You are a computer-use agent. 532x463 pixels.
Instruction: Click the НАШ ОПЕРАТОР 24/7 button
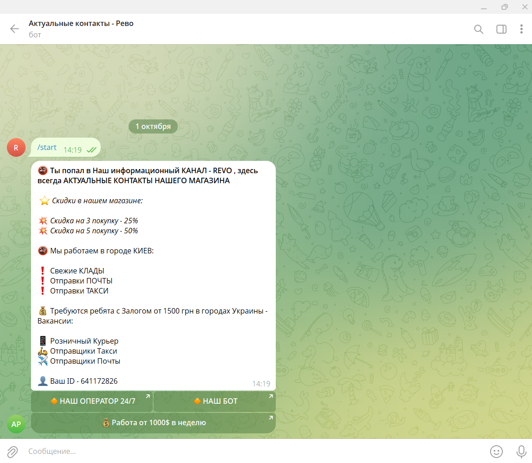pos(92,401)
